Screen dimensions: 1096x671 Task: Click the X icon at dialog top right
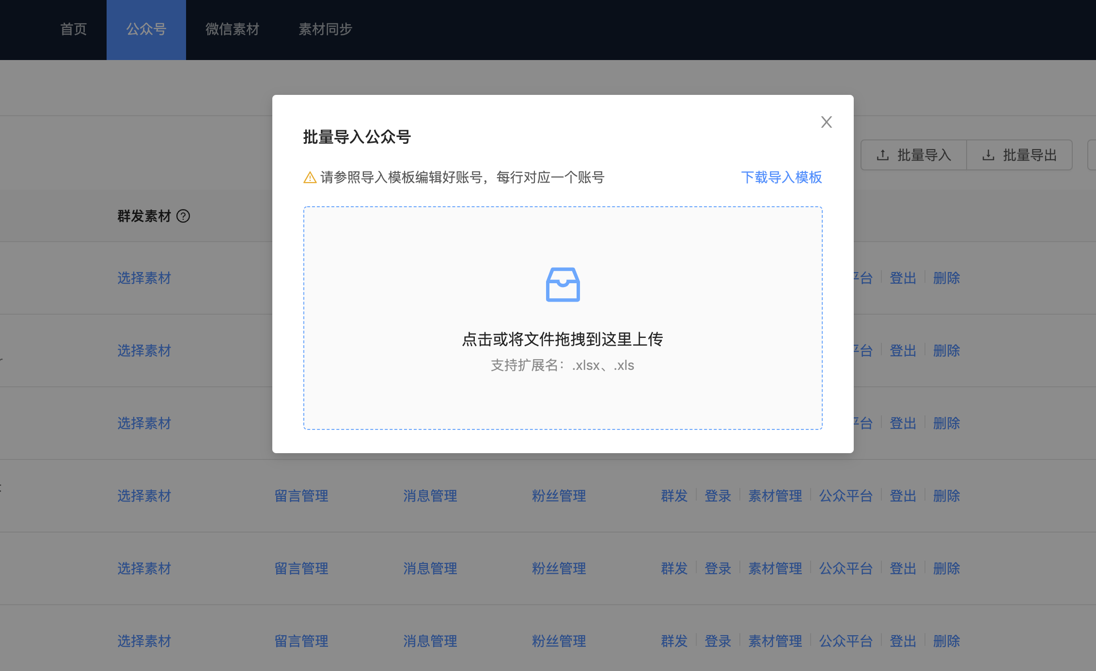(x=826, y=122)
